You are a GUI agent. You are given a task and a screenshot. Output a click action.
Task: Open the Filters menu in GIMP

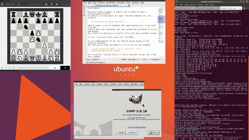127,84
